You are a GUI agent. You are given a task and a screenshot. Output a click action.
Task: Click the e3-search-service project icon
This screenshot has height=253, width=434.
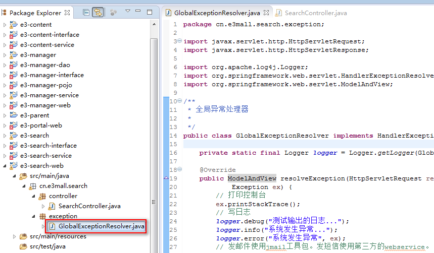pos(14,156)
